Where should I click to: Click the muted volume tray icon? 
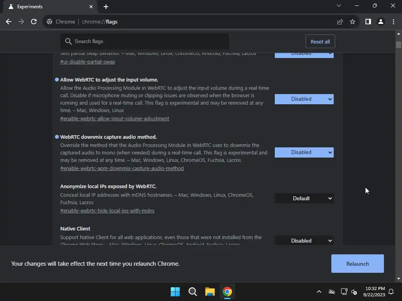click(x=354, y=292)
